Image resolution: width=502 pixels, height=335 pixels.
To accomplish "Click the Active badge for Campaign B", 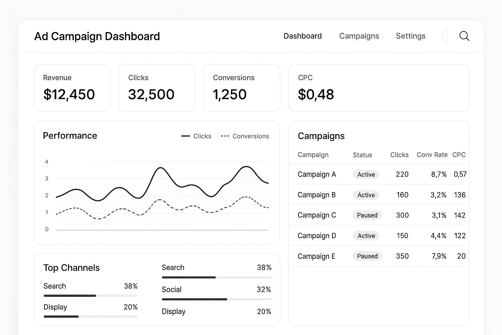I will tap(366, 195).
